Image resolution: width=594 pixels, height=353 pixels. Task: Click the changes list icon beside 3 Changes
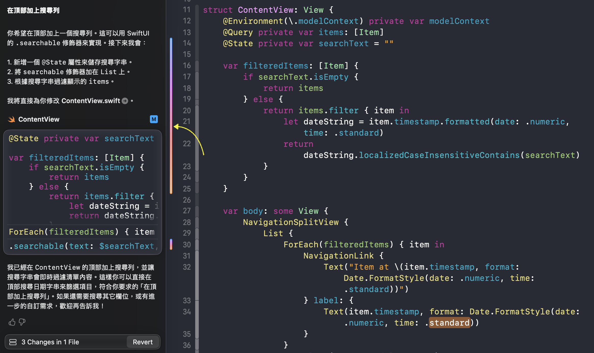click(13, 342)
